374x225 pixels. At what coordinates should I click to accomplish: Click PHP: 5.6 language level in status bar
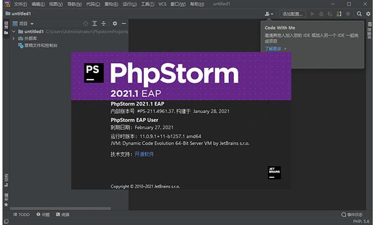(x=361, y=222)
